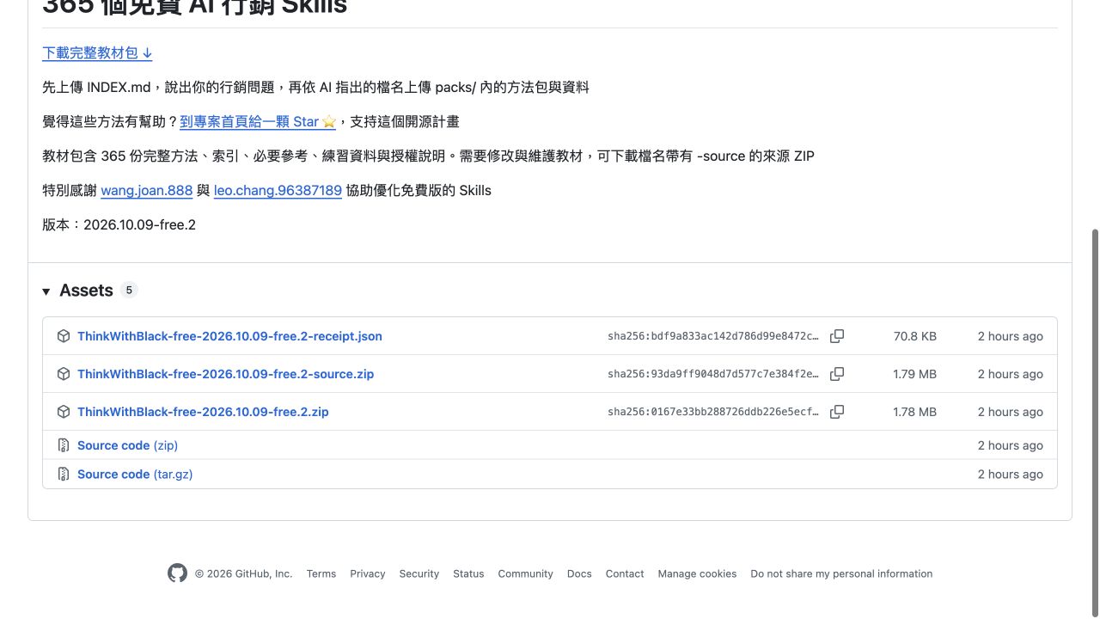The height and width of the screenshot is (619, 1100).
Task: Open Security in the footer
Action: click(x=419, y=573)
